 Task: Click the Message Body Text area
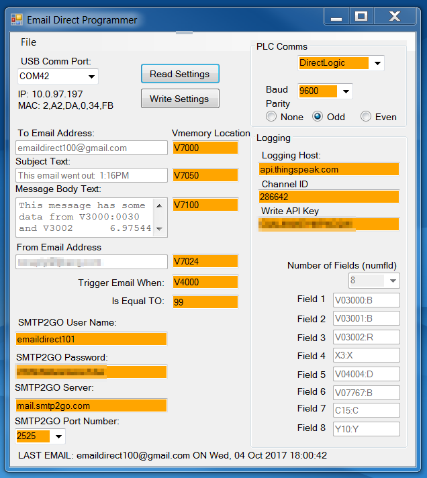click(85, 217)
